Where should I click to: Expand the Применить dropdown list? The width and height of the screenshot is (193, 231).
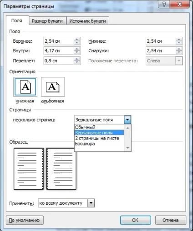point(91,203)
